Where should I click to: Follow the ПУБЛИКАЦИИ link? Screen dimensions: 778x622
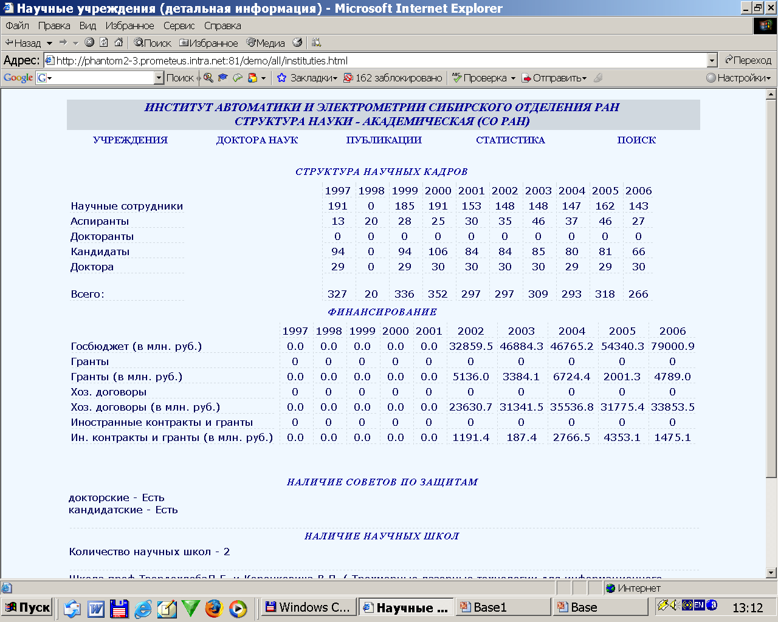click(384, 140)
